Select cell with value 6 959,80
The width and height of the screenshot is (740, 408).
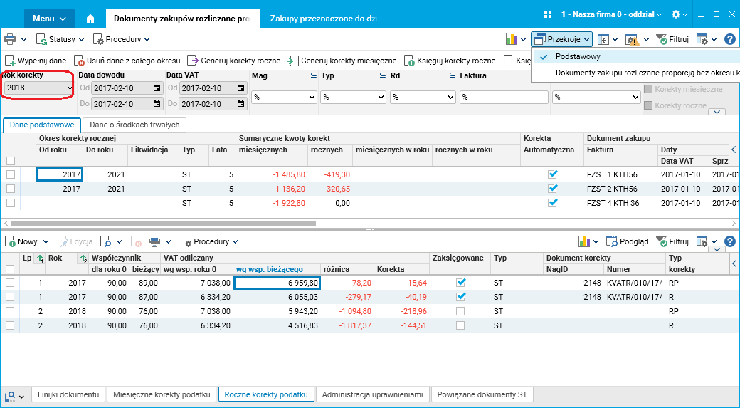click(x=277, y=283)
